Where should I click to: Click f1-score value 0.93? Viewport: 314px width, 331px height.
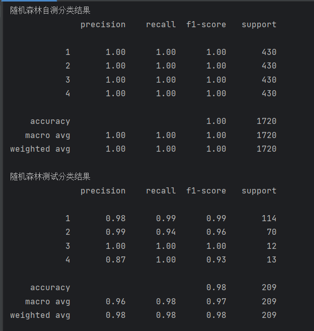tap(216, 260)
